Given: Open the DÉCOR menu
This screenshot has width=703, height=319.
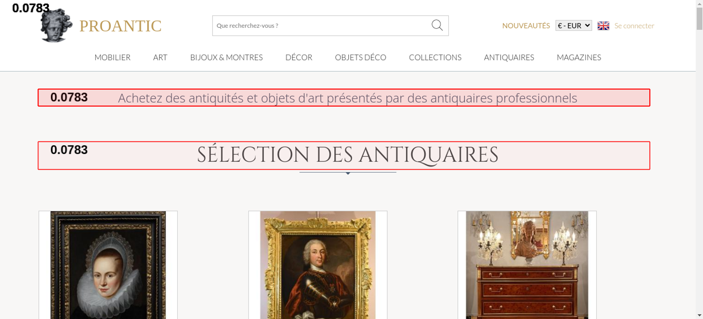Looking at the screenshot, I should [299, 57].
